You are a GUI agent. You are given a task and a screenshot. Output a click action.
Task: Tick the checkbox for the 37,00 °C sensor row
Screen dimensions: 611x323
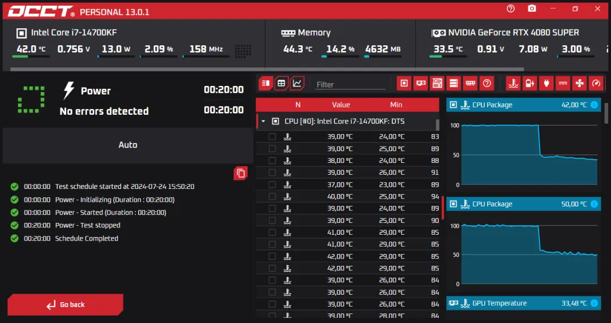coord(272,184)
